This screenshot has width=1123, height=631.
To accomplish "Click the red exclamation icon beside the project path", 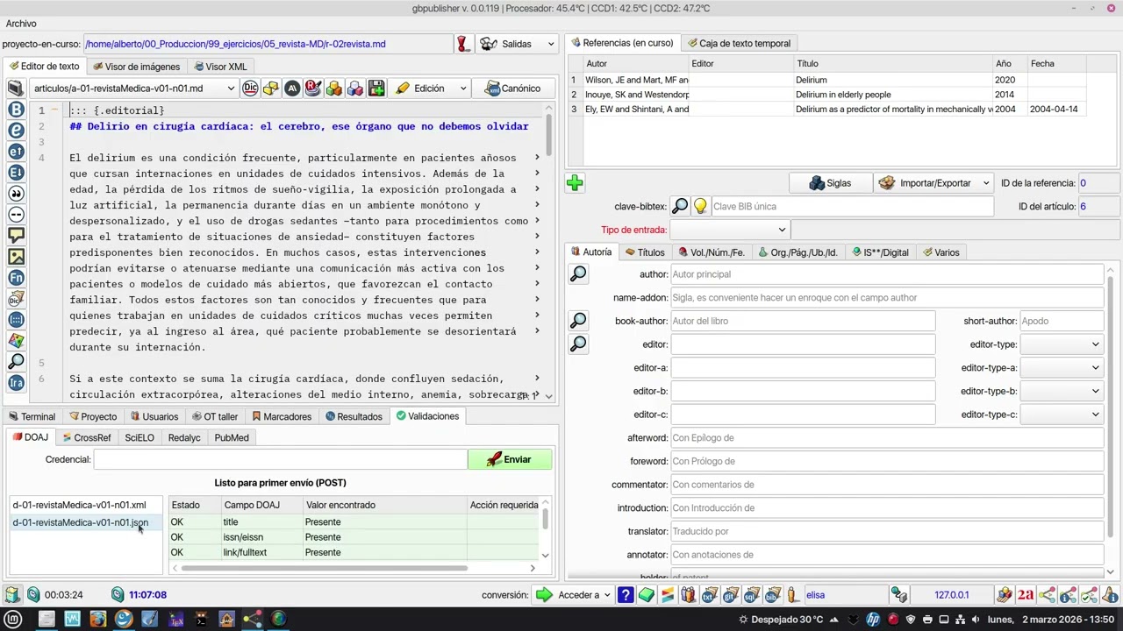I will coord(463,44).
